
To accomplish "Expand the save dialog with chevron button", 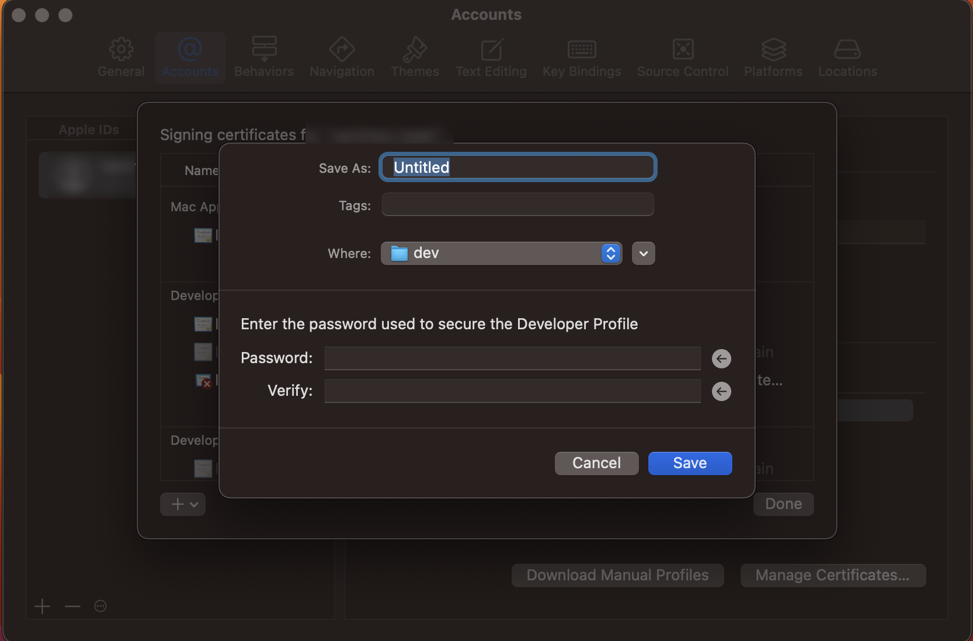I will coord(644,253).
